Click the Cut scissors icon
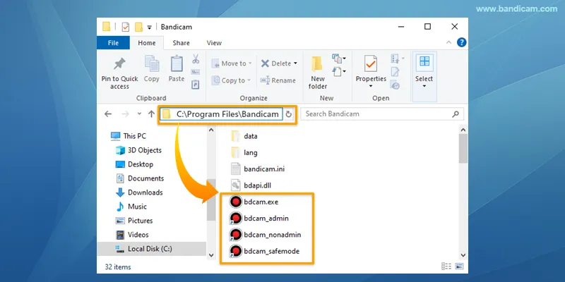 pos(196,59)
